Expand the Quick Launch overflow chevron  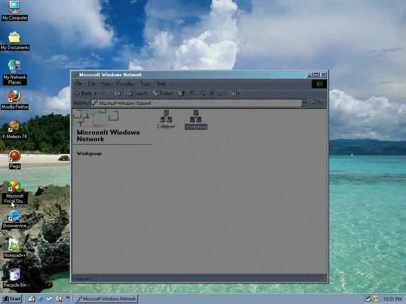point(67,298)
